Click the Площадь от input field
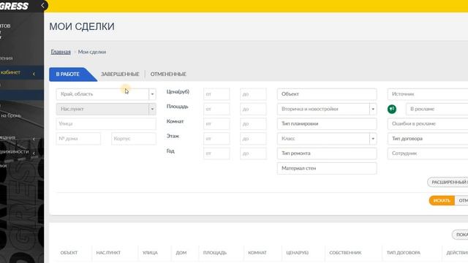Image resolution: width=468 pixels, height=263 pixels. pyautogui.click(x=216, y=109)
